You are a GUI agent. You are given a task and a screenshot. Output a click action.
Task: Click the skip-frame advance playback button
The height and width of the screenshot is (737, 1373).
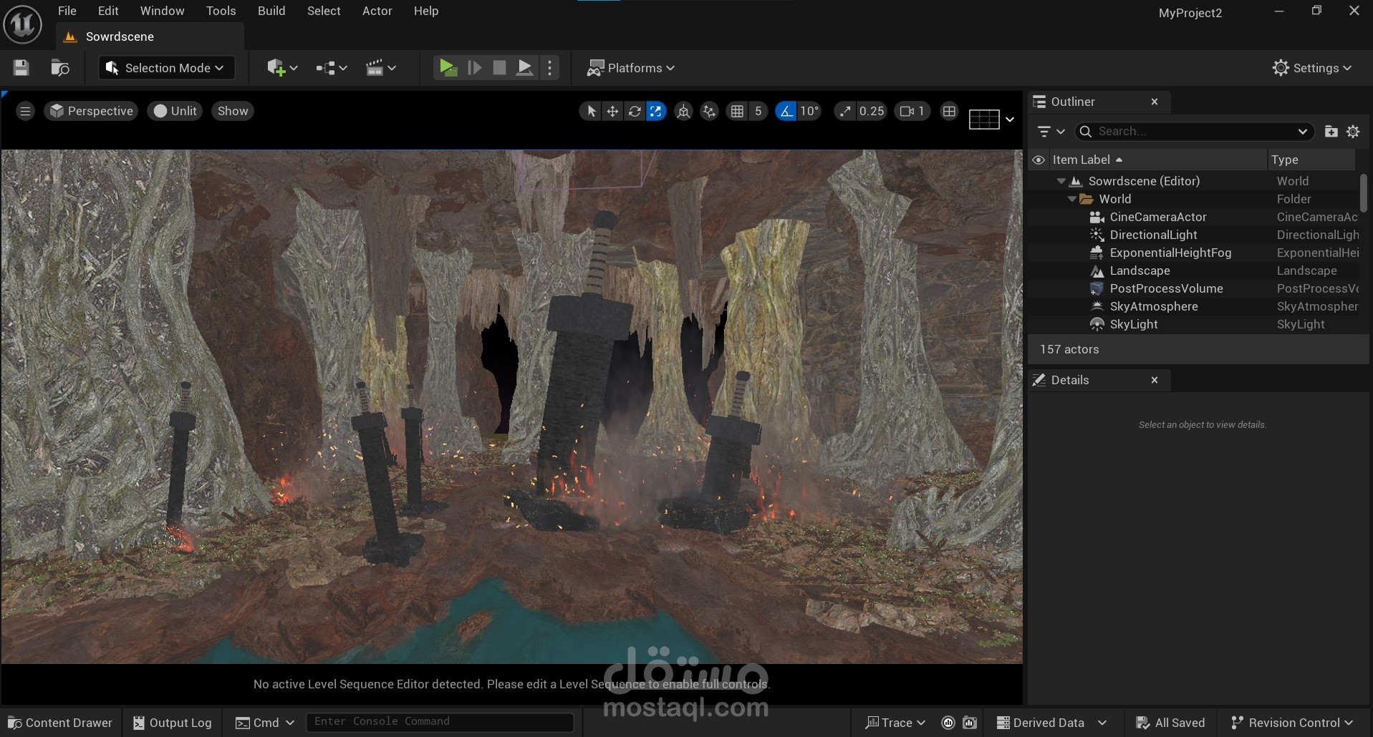coord(474,68)
